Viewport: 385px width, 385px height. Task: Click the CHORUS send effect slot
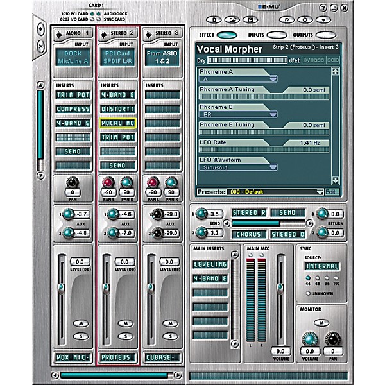coord(248,234)
